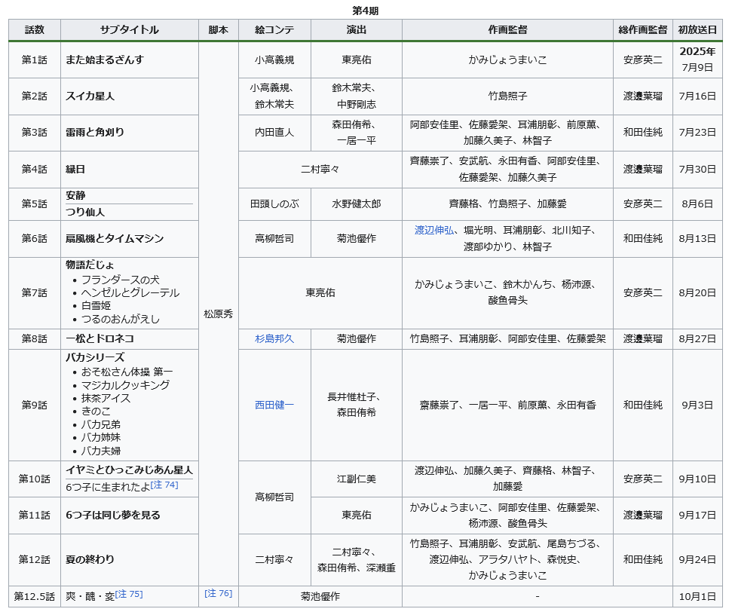Select the 夏の終わり episode title
The height and width of the screenshot is (612, 729).
(x=90, y=559)
